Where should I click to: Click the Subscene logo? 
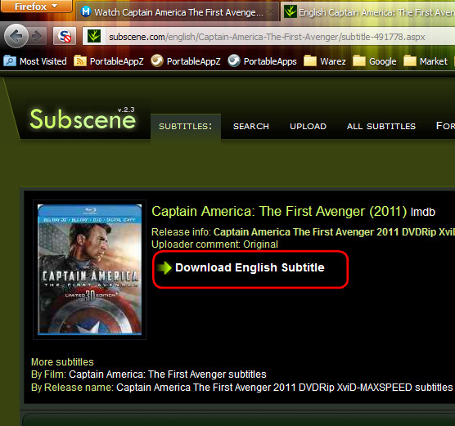point(83,119)
